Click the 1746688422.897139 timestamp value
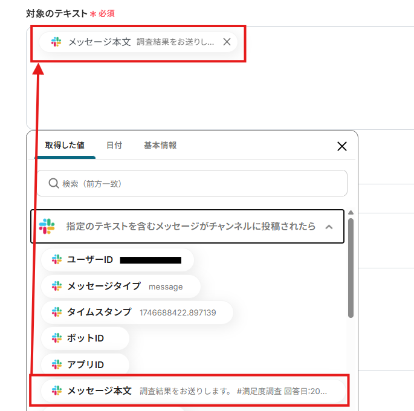 pyautogui.click(x=178, y=312)
